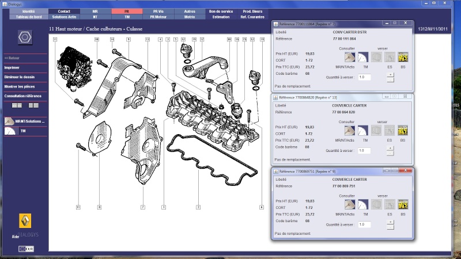Switch to the MR tab
The width and height of the screenshot is (461, 259).
(x=96, y=11)
